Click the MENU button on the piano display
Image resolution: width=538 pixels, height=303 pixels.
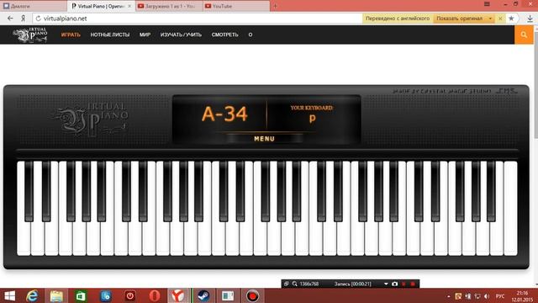point(264,139)
